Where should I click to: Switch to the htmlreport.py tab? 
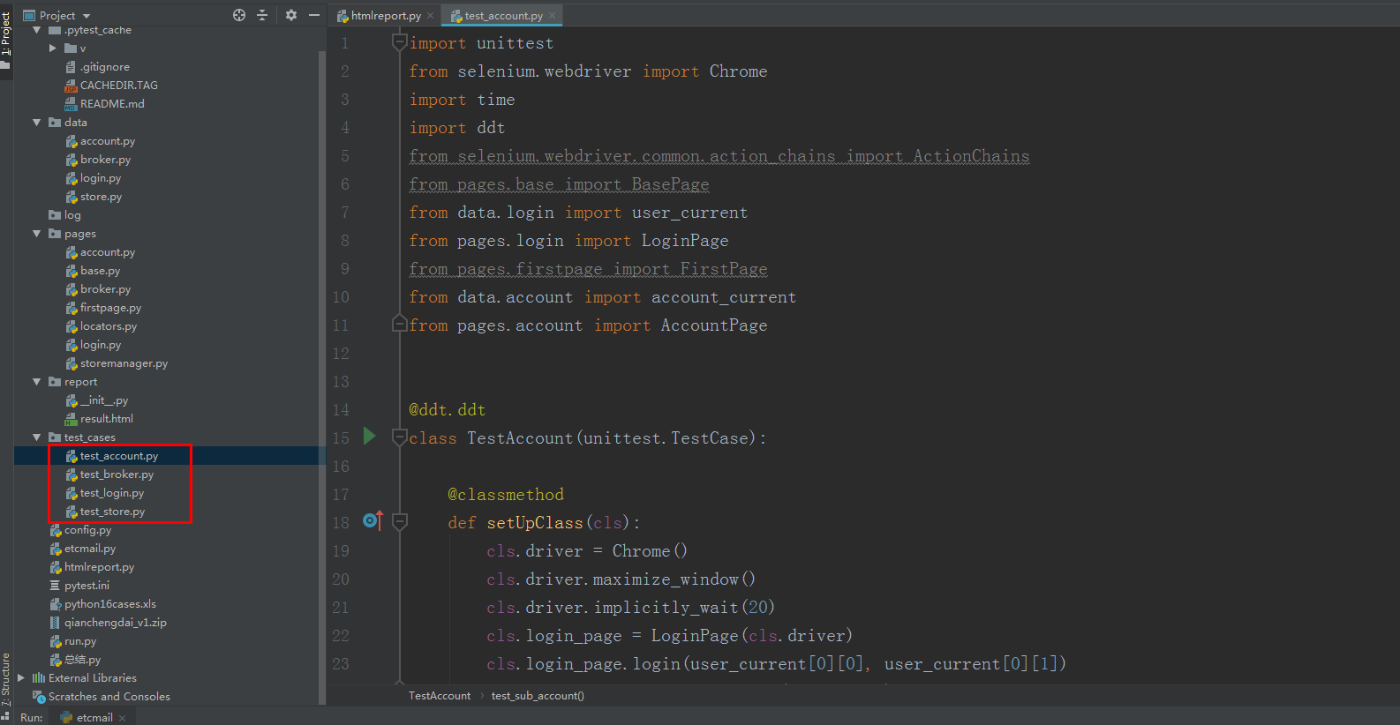385,16
